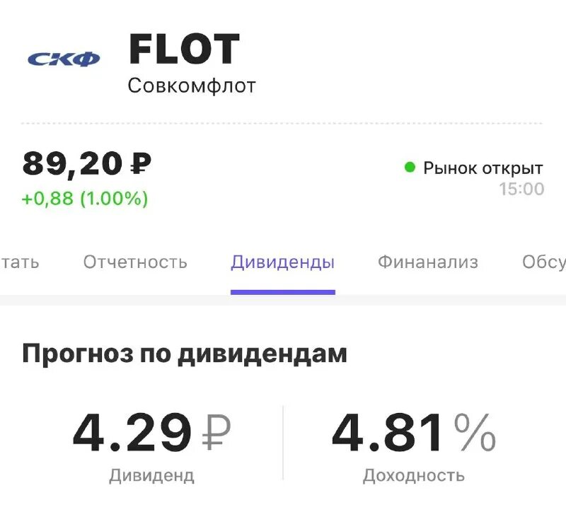The width and height of the screenshot is (566, 512).
Task: Open the Отчетность tab
Action: (135, 262)
